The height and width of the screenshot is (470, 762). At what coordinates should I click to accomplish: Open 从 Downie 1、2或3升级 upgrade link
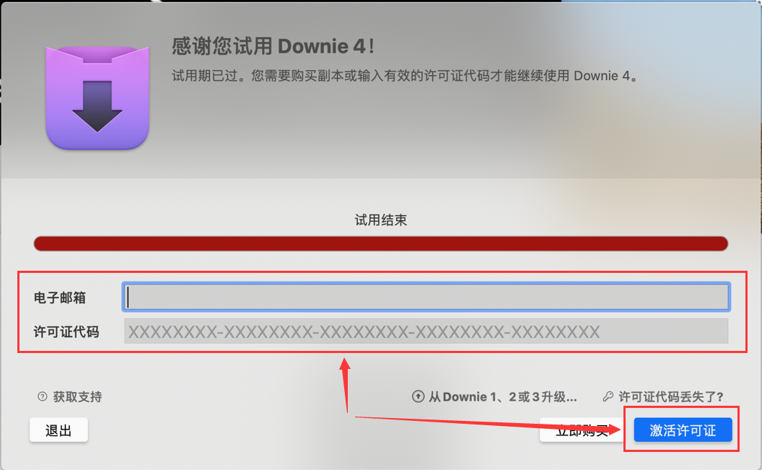(x=502, y=396)
